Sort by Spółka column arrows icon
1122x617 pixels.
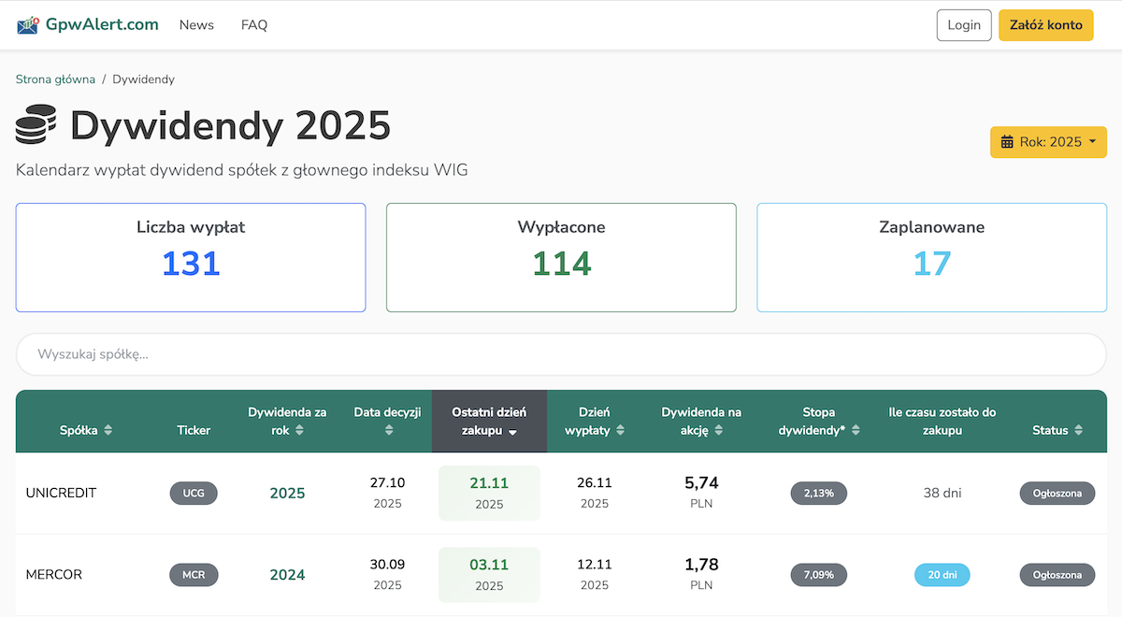pos(108,430)
